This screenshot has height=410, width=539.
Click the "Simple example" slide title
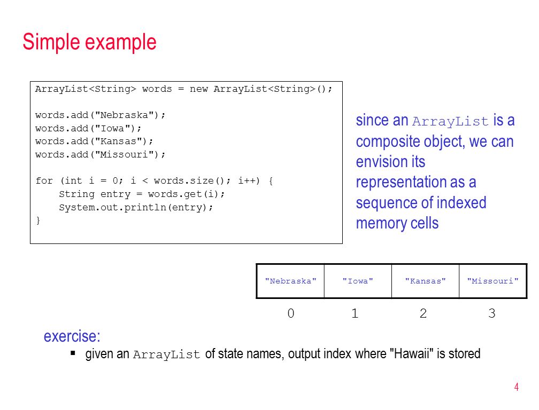click(x=89, y=42)
